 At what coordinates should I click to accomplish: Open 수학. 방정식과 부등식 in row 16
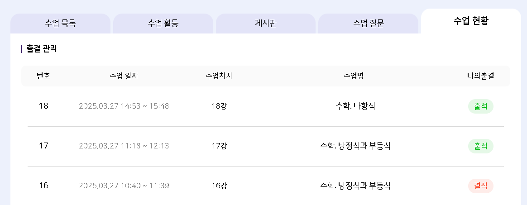355,186
